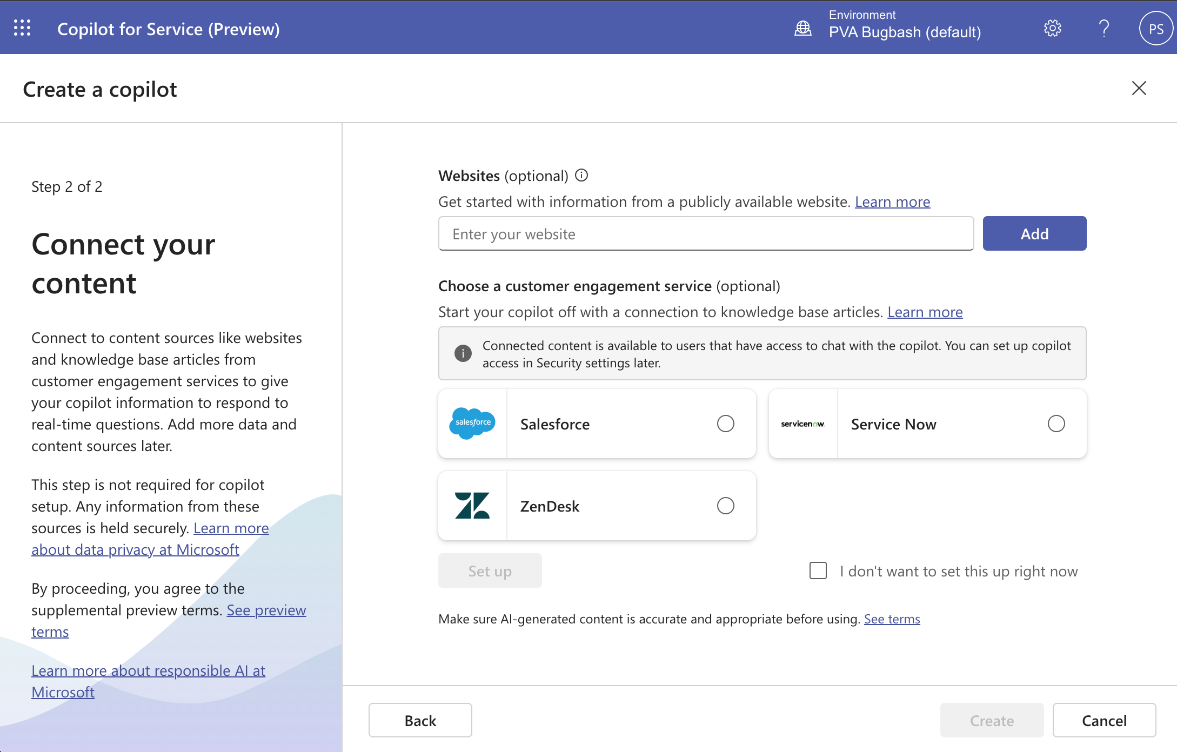
Task: Select the ServiceNow radio button
Action: pos(1056,424)
